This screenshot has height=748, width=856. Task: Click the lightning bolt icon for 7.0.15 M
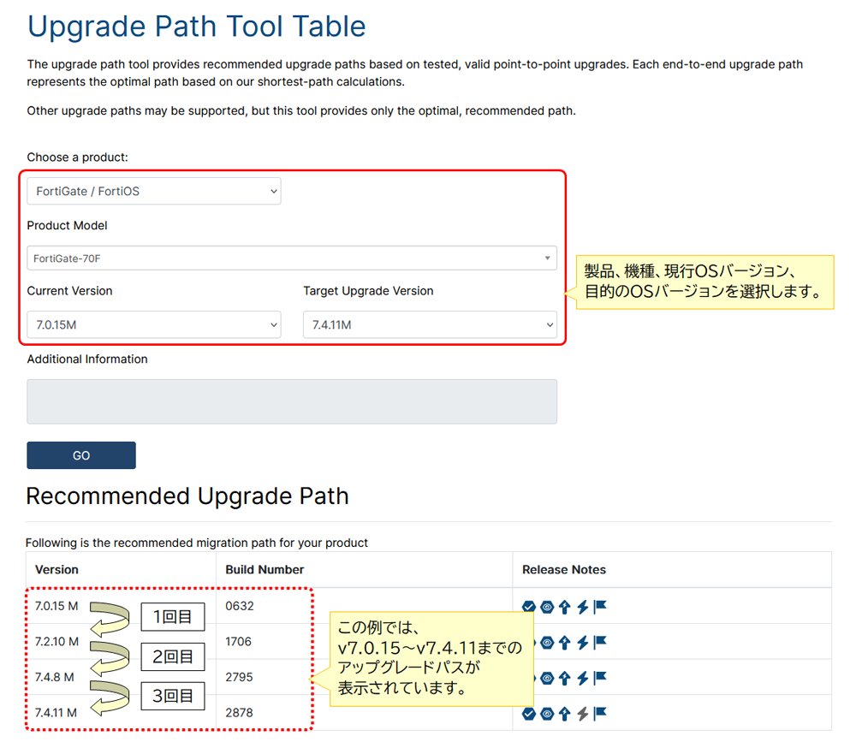(582, 606)
